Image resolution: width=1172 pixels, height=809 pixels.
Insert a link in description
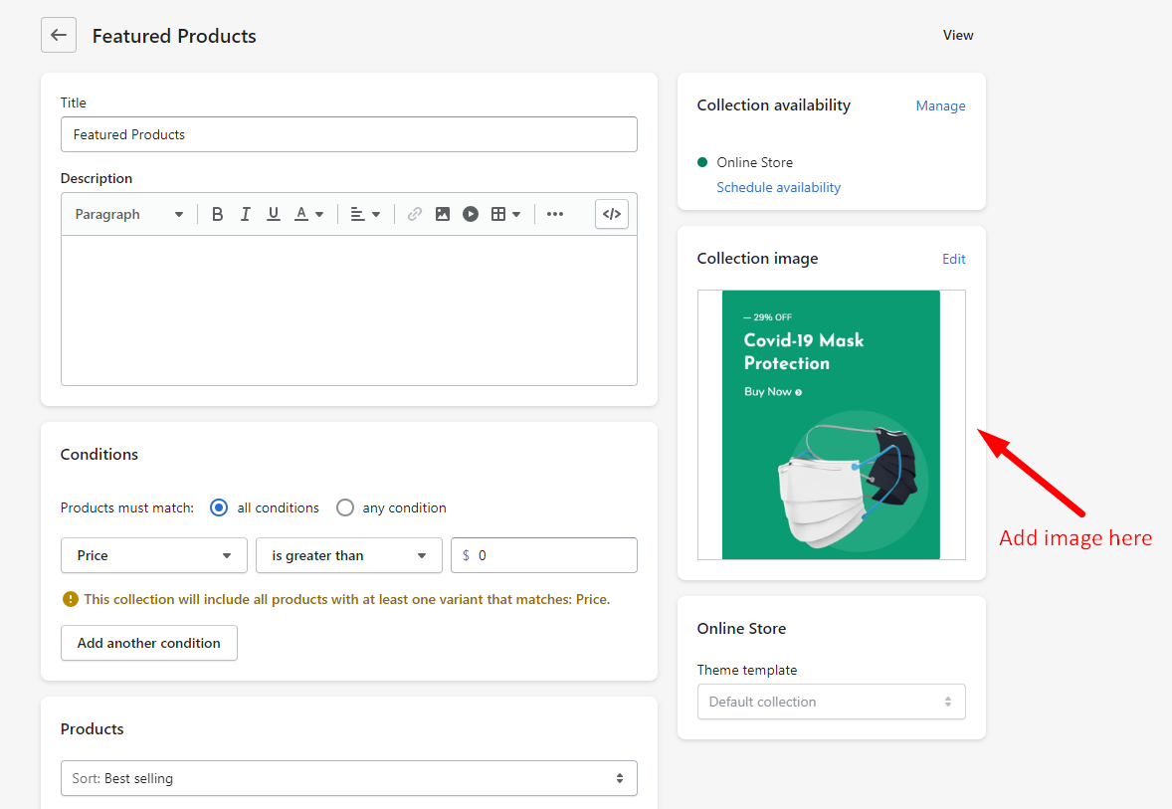pos(414,215)
